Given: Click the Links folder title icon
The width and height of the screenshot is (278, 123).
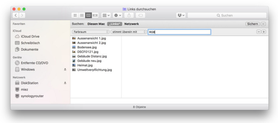Looking at the screenshot, I should (125, 9).
